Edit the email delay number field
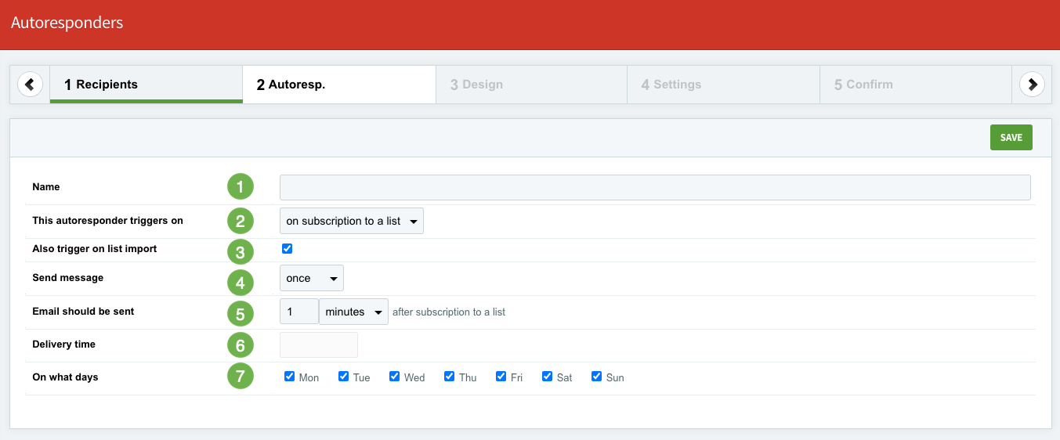Screen dimensions: 1060x440 tap(299, 312)
